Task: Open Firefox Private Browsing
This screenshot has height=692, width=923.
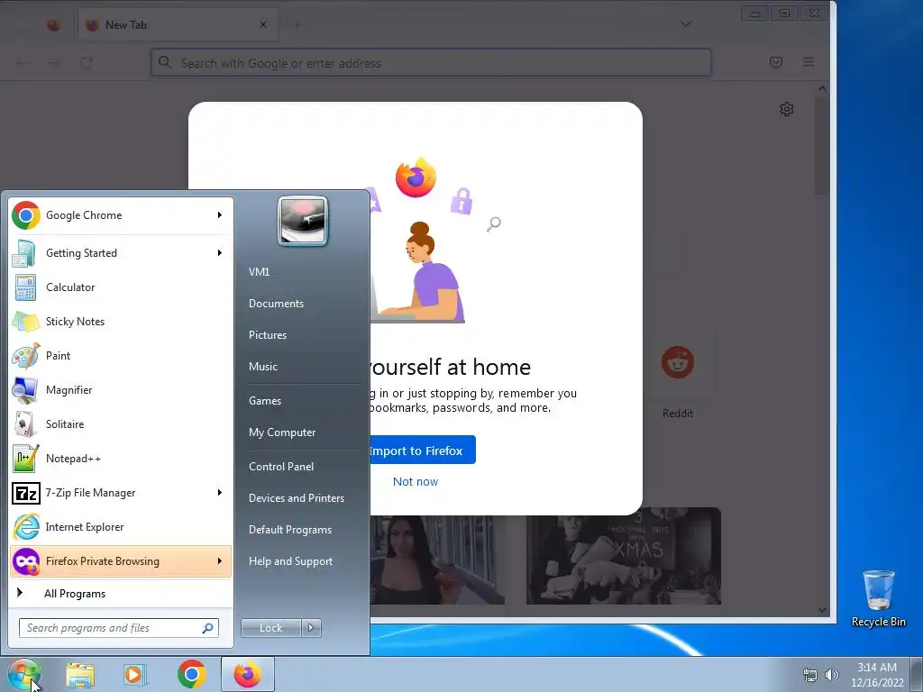Action: point(121,560)
